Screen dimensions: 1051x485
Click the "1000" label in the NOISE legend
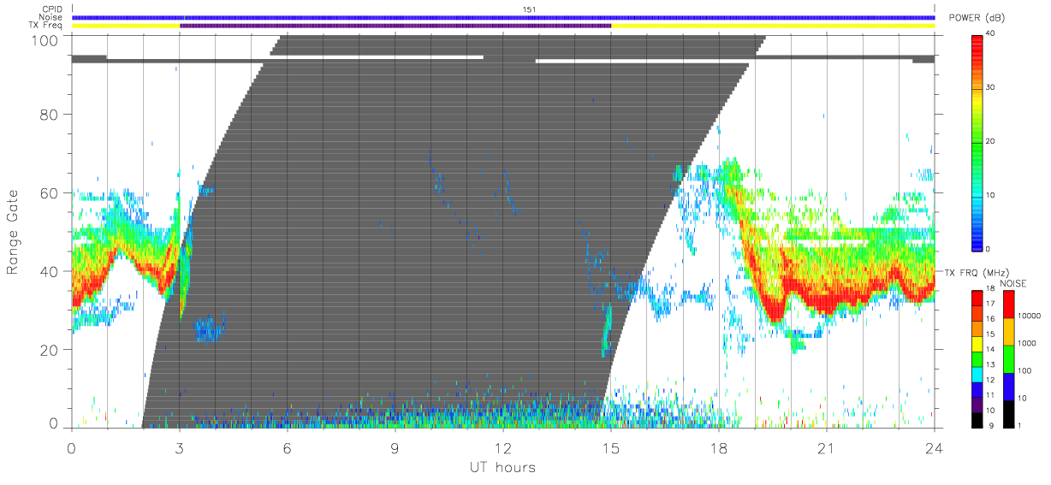pos(1029,343)
